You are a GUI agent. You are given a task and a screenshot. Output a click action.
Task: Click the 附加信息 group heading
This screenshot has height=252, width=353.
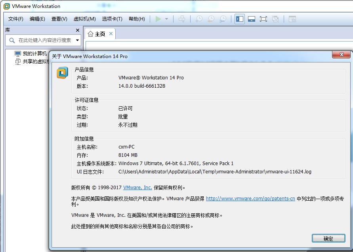coord(84,139)
